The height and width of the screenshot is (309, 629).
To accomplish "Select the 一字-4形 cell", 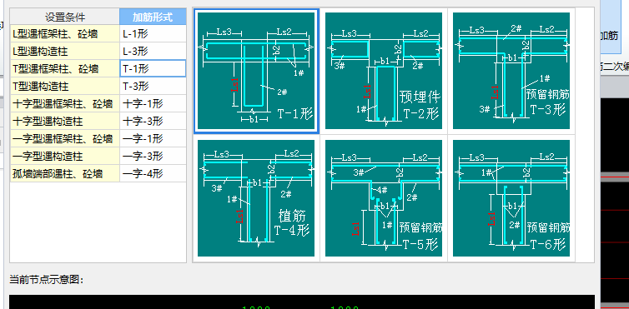I will click(153, 174).
